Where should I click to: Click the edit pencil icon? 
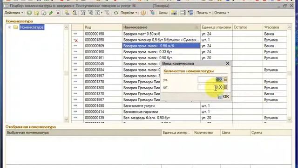51,13
